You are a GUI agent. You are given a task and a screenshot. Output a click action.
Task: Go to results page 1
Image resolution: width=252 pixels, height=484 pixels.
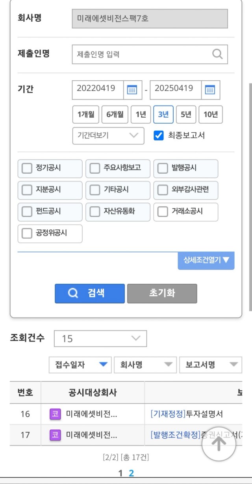pos(121,473)
